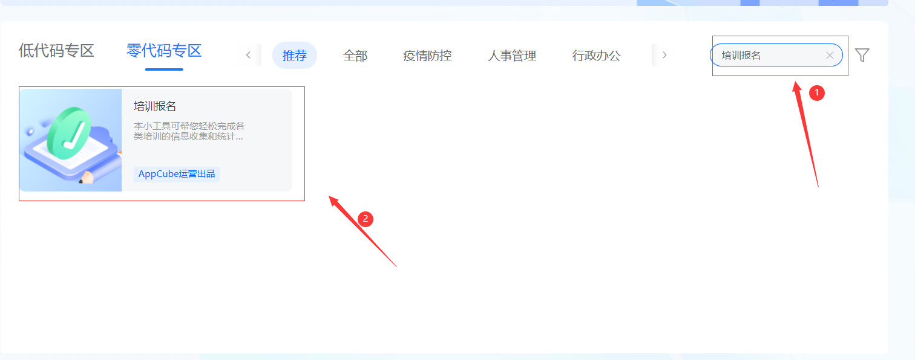Select the 全部 category
This screenshot has width=915, height=360.
pos(355,56)
